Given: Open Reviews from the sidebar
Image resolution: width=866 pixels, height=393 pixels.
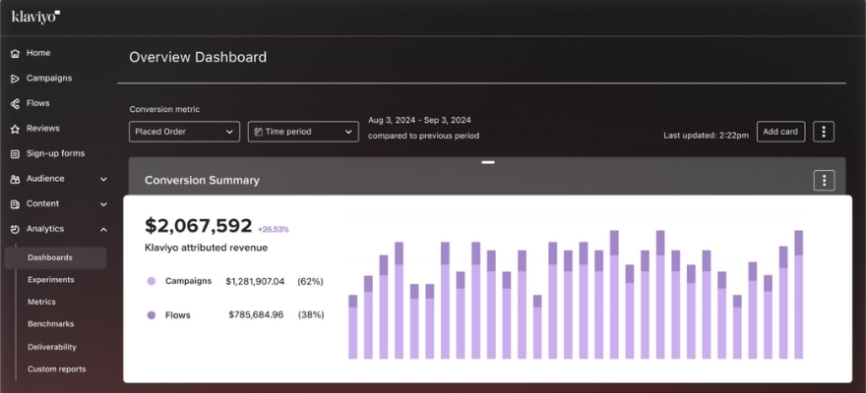Looking at the screenshot, I should tap(43, 129).
